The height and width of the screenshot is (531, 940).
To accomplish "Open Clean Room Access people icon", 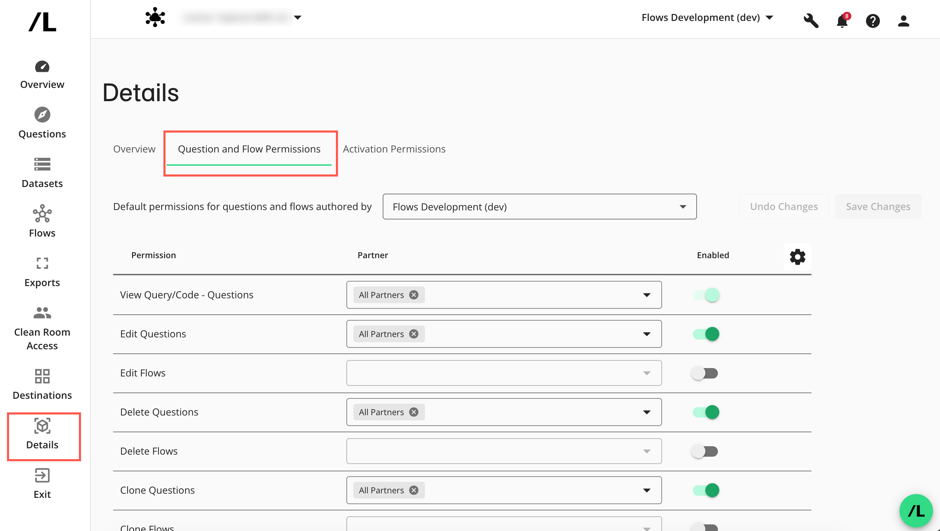I will (42, 313).
